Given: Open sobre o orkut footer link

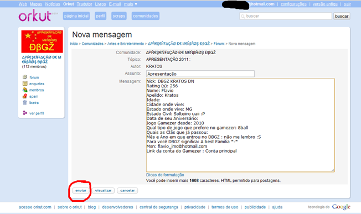Looking at the screenshot, I should (70, 207).
